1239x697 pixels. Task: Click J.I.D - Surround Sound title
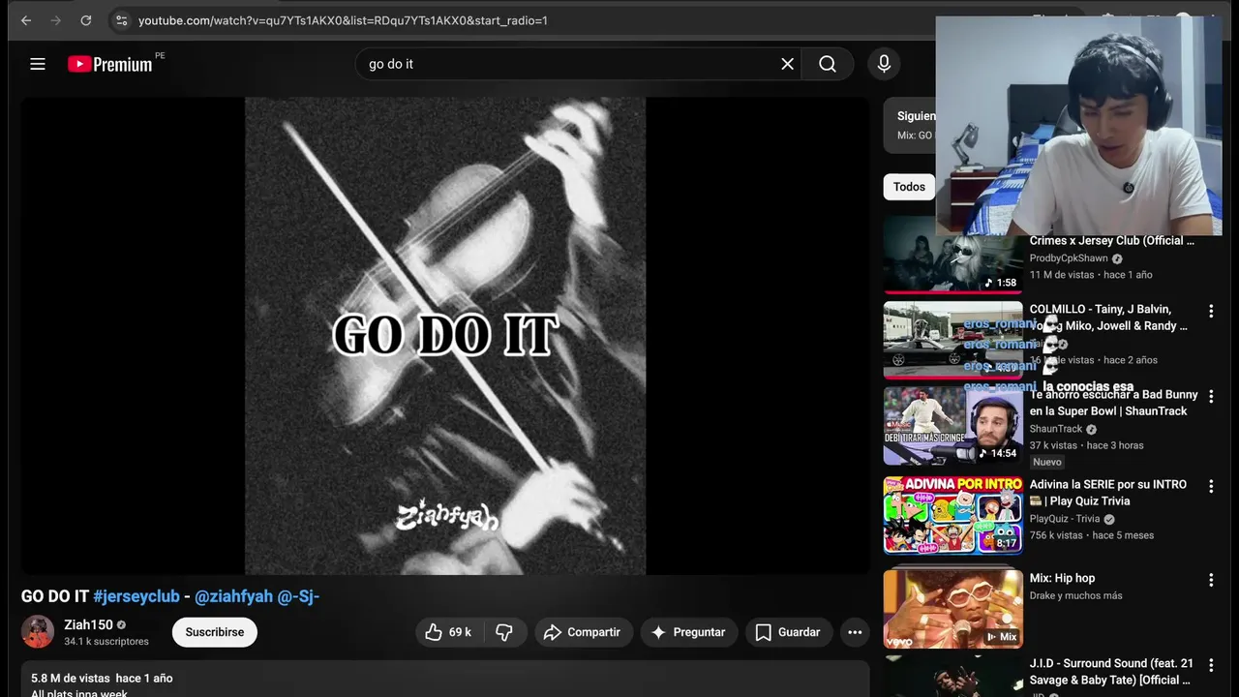(x=1111, y=672)
